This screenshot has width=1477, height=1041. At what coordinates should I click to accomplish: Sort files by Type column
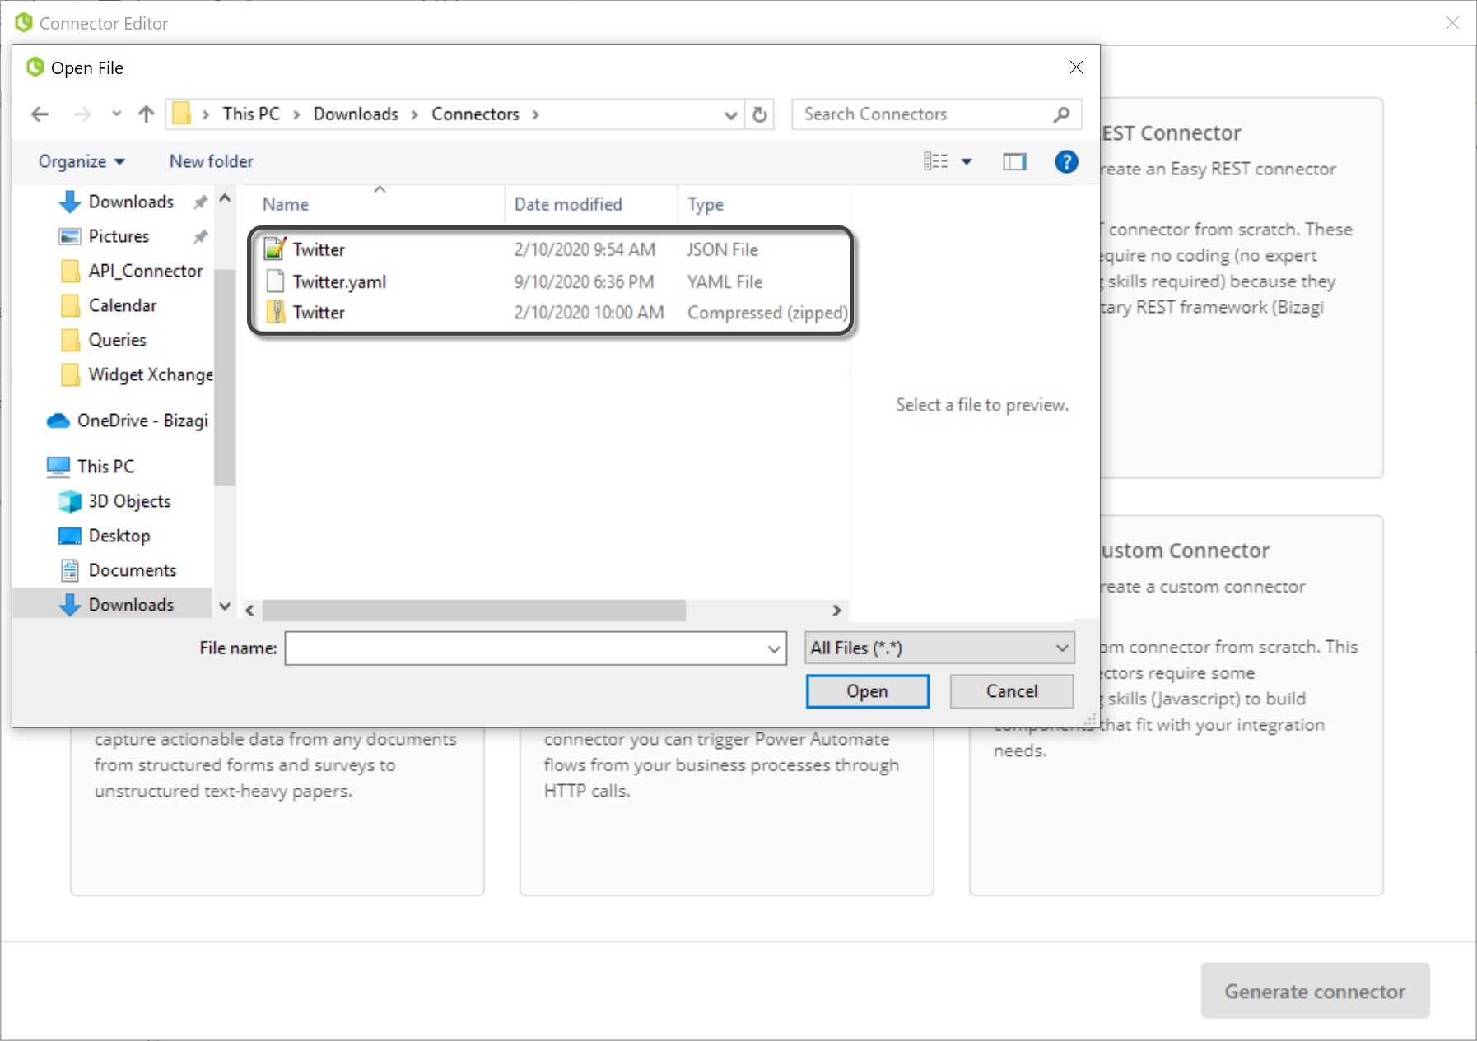706,204
